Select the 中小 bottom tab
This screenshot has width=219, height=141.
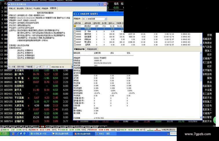[13, 127]
